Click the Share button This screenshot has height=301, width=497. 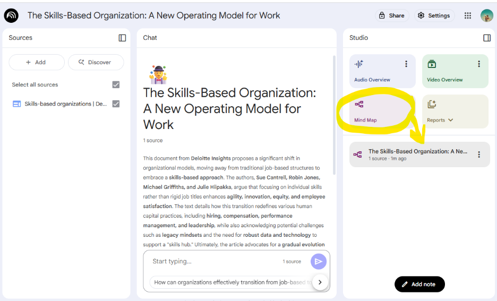point(392,15)
